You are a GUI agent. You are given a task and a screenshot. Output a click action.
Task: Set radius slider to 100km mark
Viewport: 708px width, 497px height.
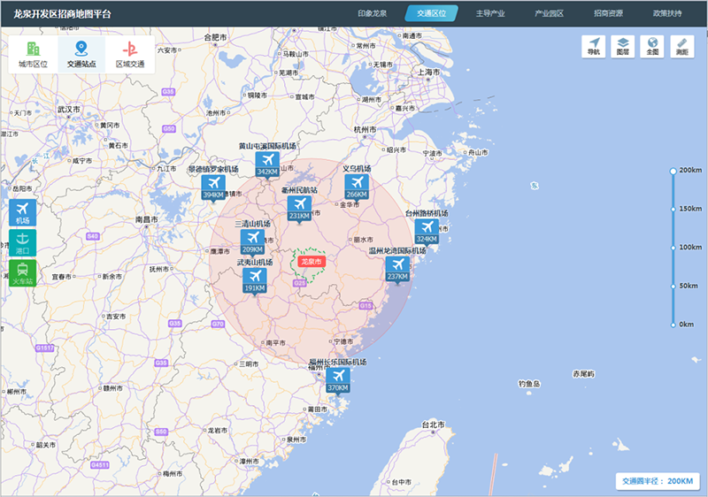[673, 248]
